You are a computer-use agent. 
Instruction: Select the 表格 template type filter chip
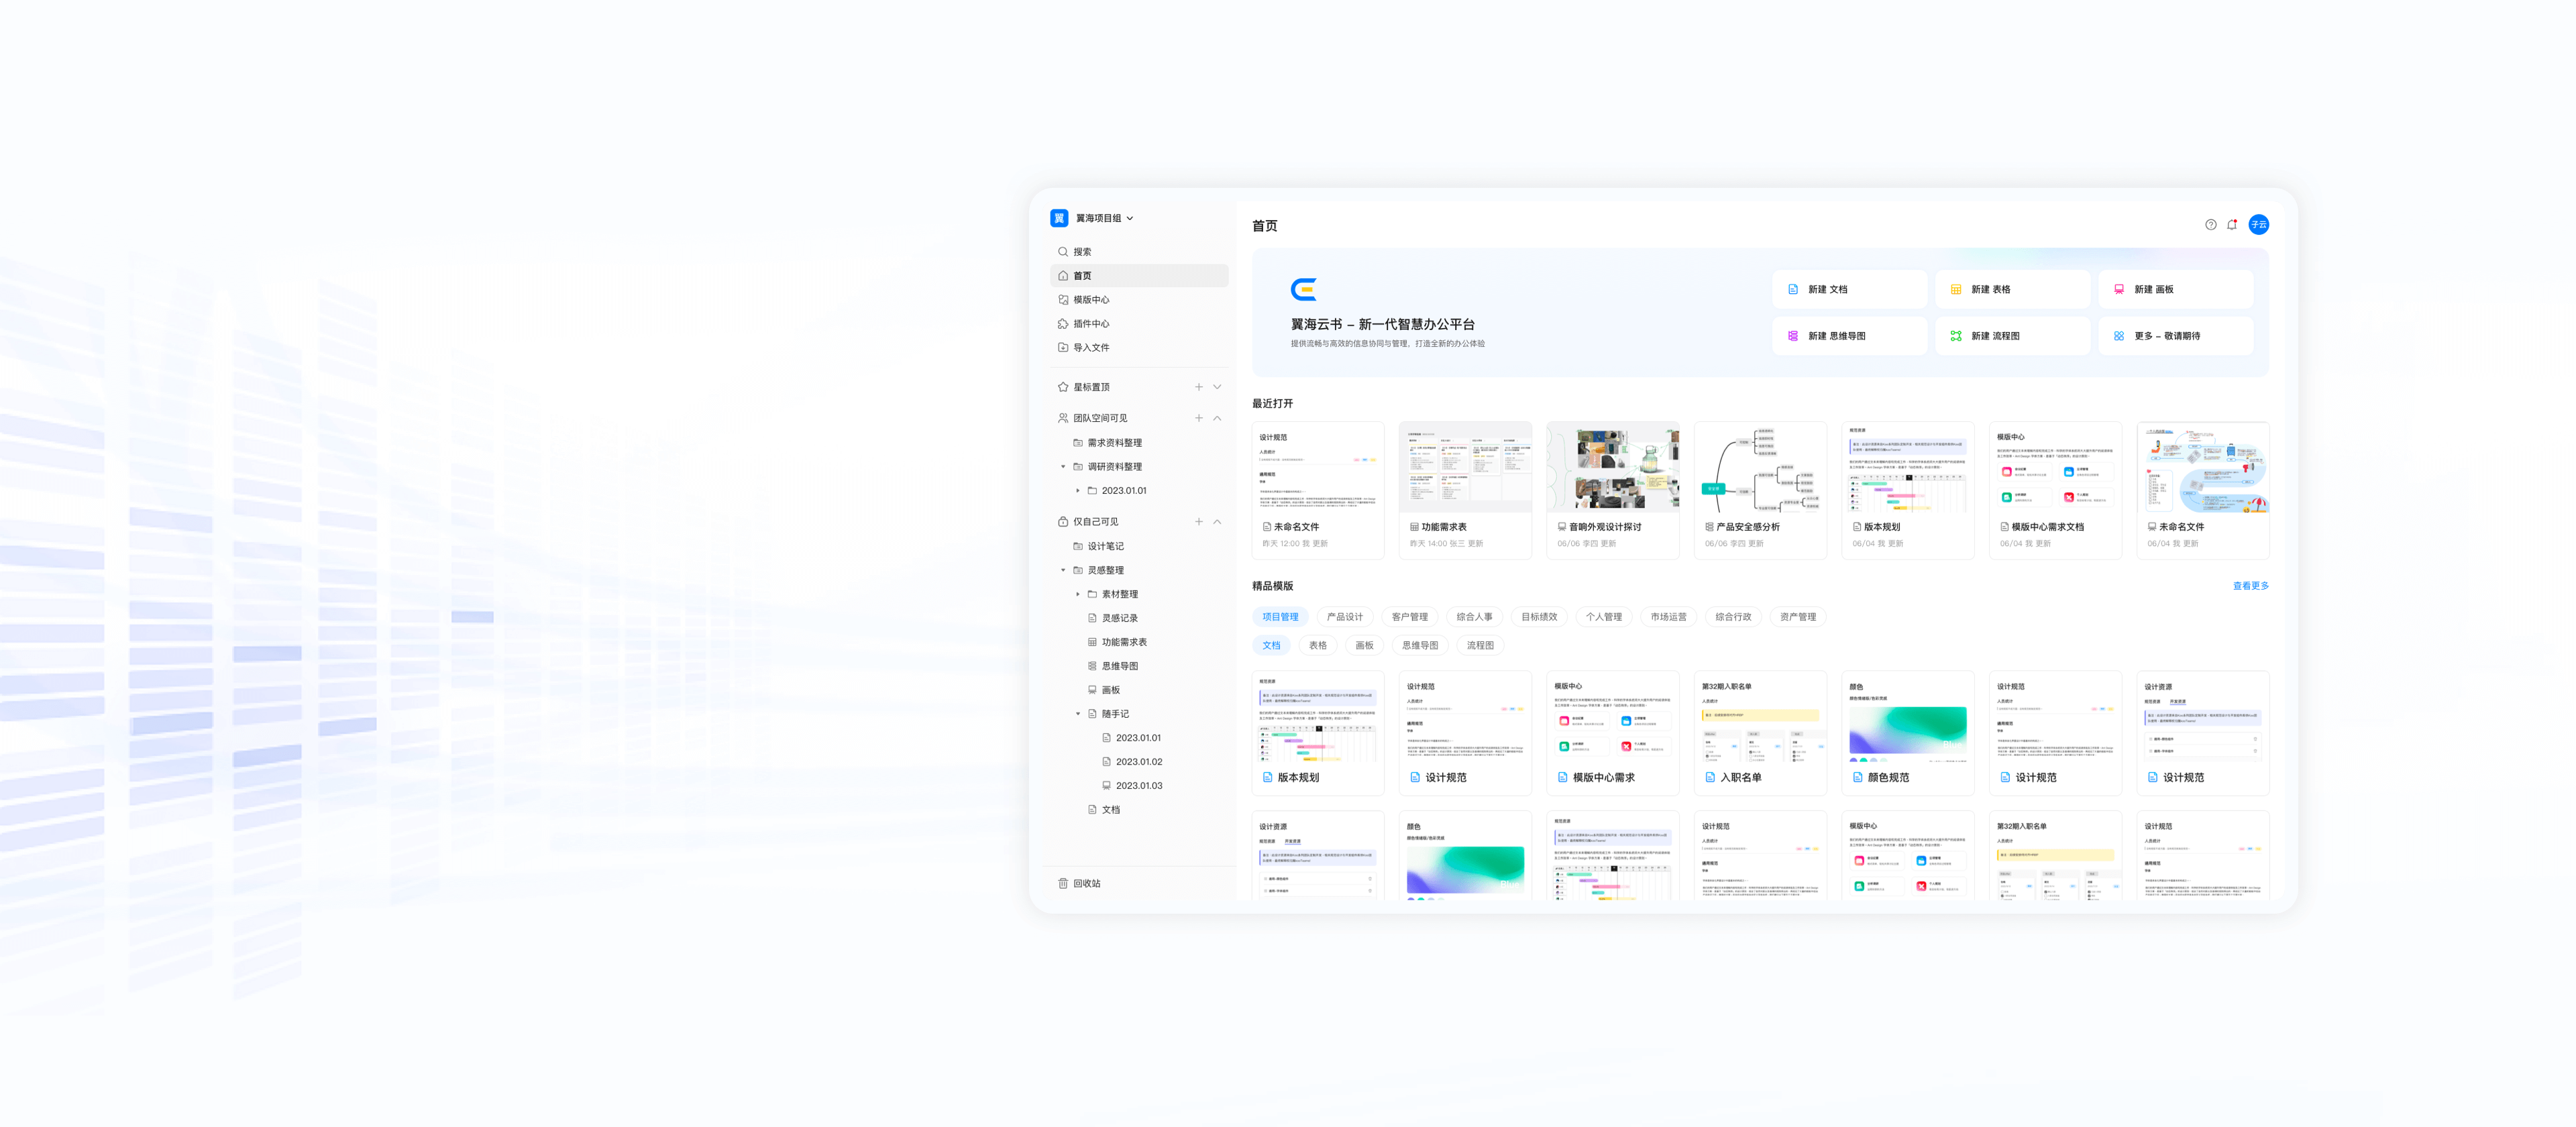(1317, 645)
